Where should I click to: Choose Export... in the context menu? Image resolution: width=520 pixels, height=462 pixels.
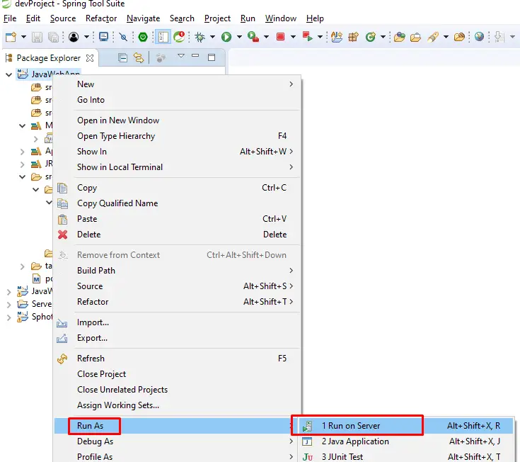(178, 338)
